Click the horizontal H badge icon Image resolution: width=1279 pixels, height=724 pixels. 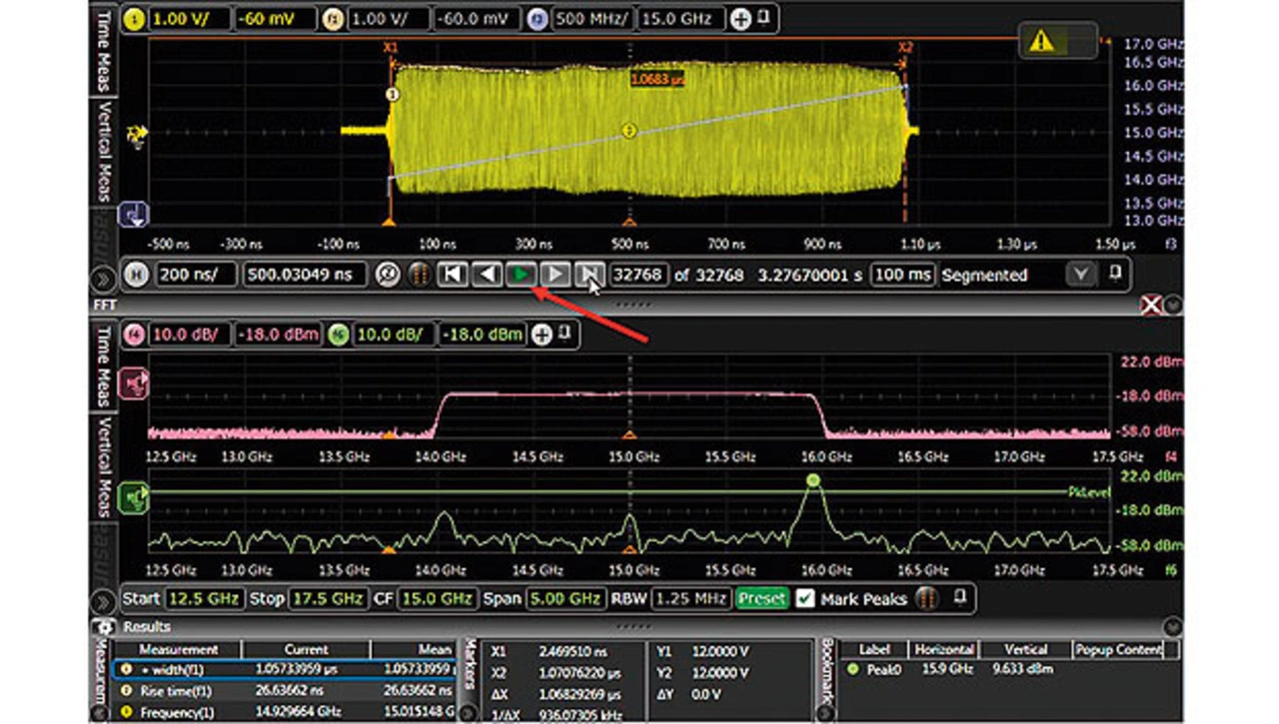[138, 274]
